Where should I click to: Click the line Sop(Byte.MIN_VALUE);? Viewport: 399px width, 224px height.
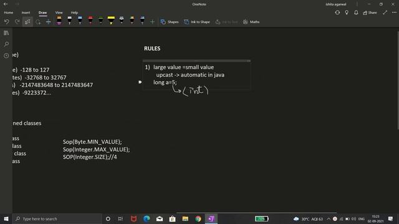(92, 142)
